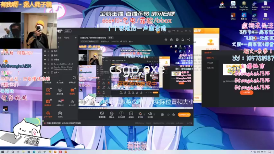
Task: Open the store box icon in top toolbar
Action: [x=166, y=40]
